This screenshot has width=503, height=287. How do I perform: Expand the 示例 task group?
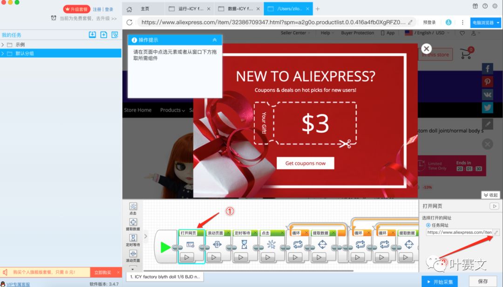3,45
